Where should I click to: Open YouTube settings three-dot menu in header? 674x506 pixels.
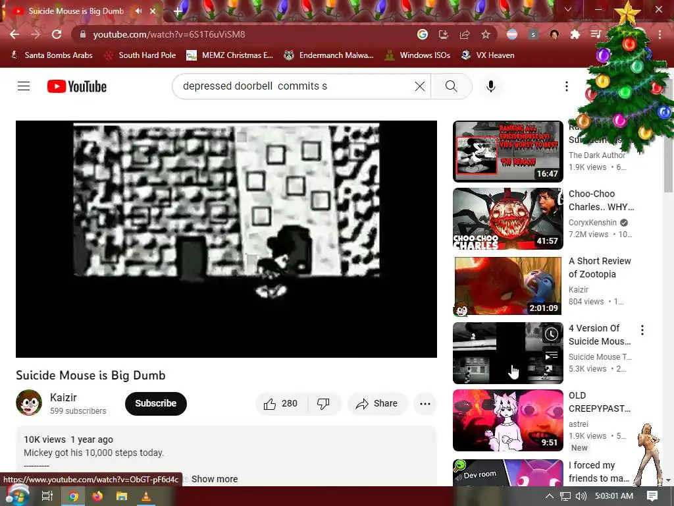pos(567,86)
